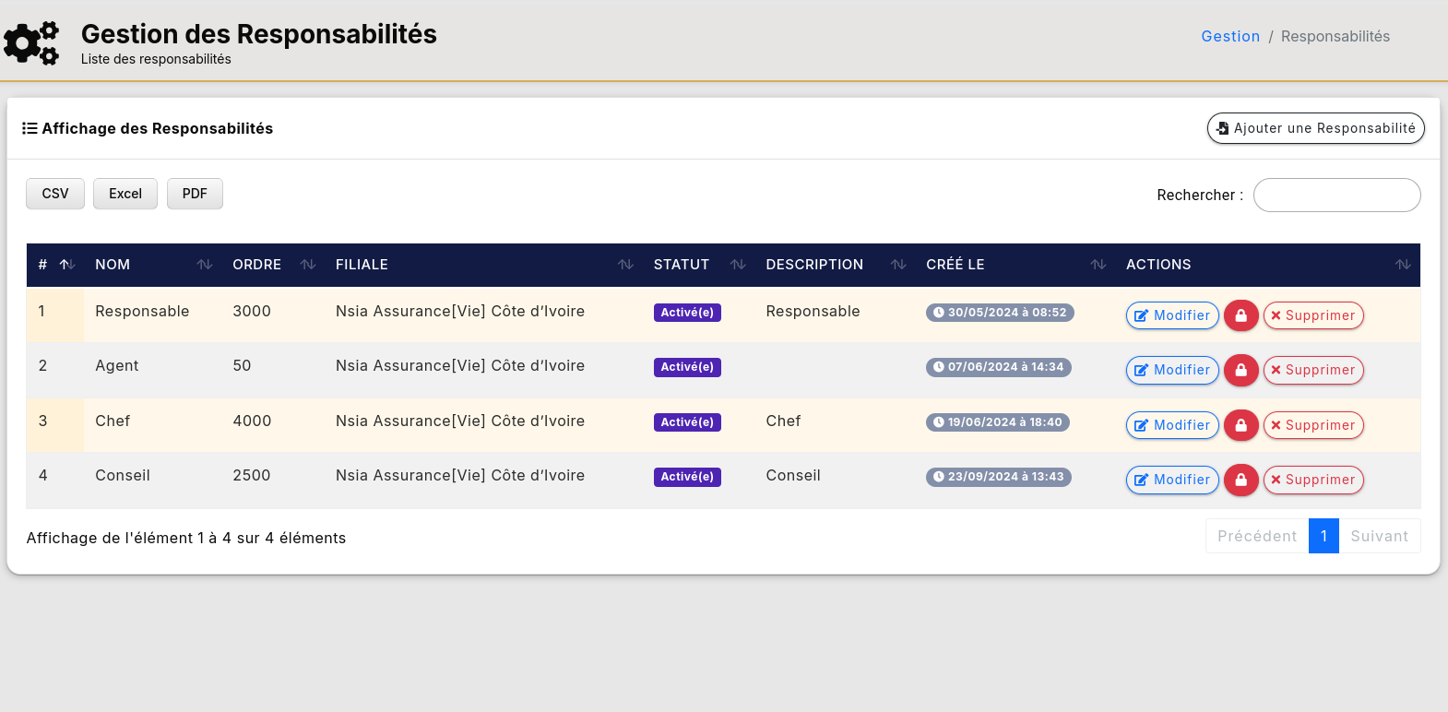This screenshot has height=712, width=1448.
Task: Click the gears icon in page header
Action: [32, 43]
